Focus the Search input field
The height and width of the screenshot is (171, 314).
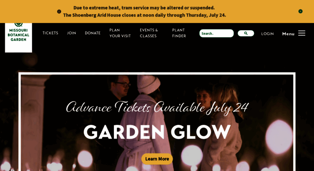coord(217,33)
